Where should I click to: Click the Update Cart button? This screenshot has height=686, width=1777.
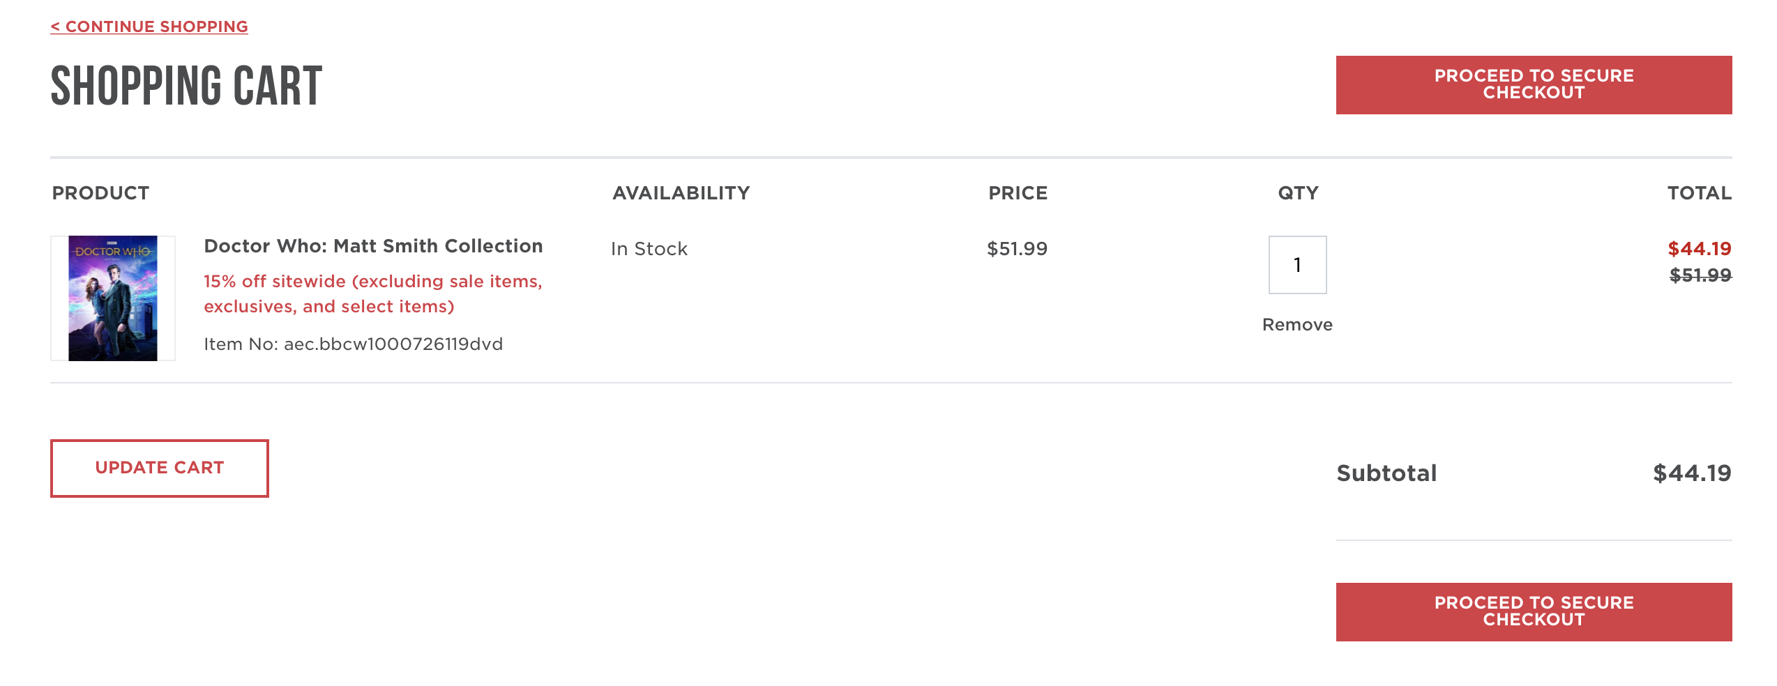pos(160,468)
